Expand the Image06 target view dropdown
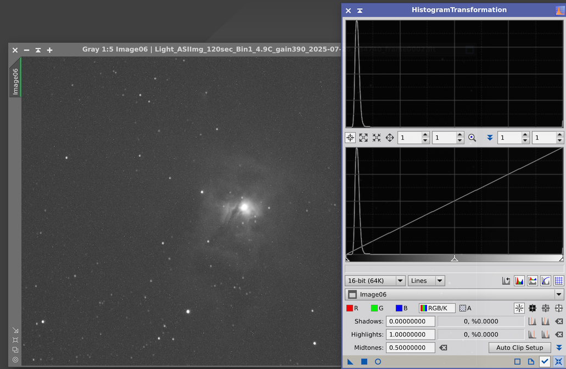 pos(559,294)
